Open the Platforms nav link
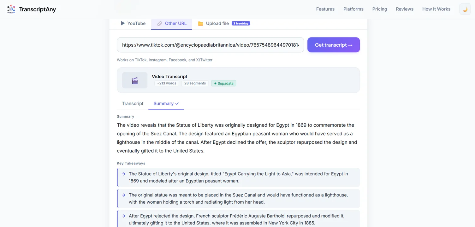Image resolution: width=475 pixels, height=227 pixels. (353, 9)
